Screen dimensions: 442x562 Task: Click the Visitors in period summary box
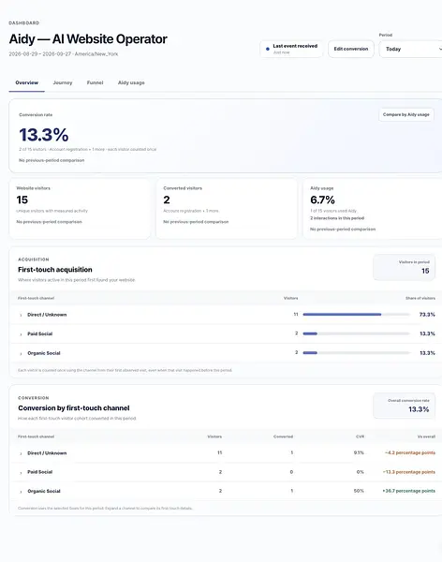[404, 267]
